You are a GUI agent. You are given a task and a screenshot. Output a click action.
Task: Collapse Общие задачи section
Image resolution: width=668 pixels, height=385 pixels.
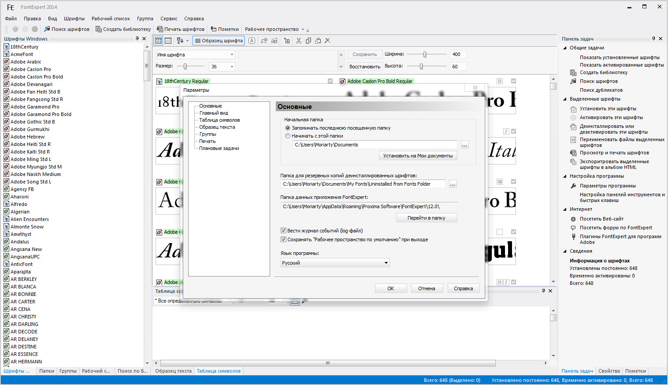click(565, 48)
